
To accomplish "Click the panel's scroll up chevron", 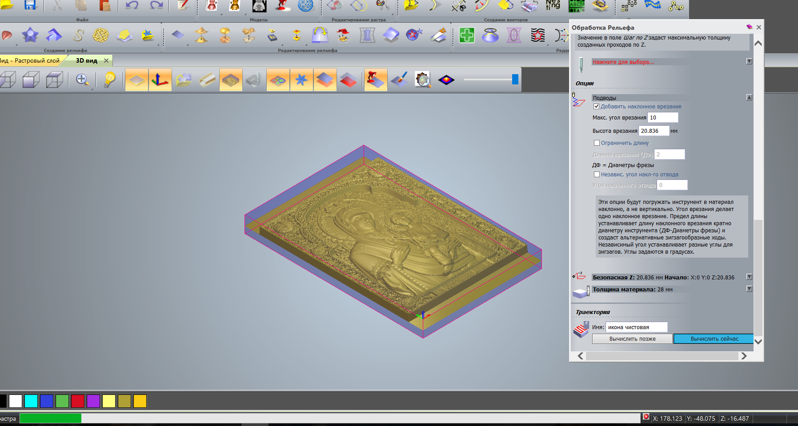I will tap(758, 44).
